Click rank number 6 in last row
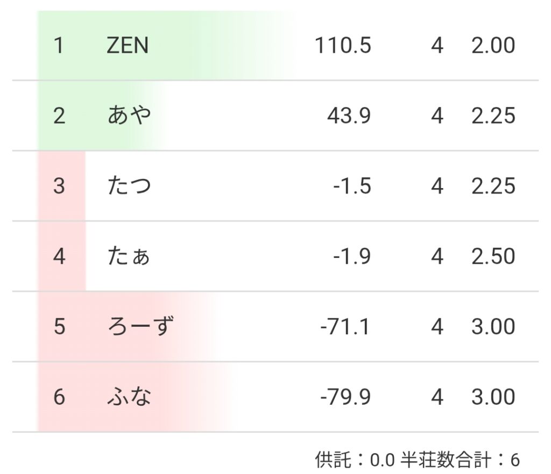Screen dimensions: 551x474 pos(59,397)
